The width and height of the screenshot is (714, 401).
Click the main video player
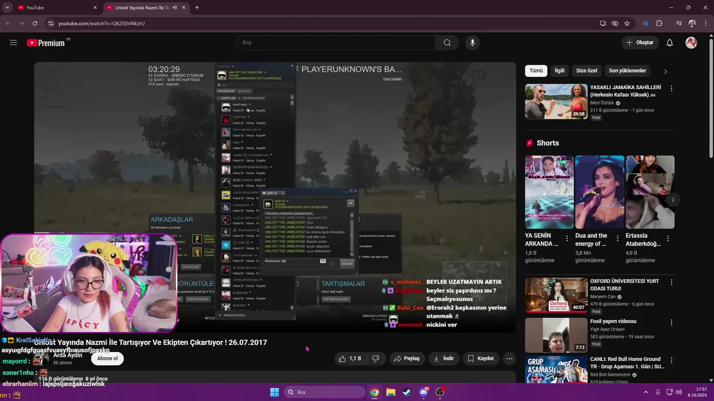pyautogui.click(x=275, y=197)
